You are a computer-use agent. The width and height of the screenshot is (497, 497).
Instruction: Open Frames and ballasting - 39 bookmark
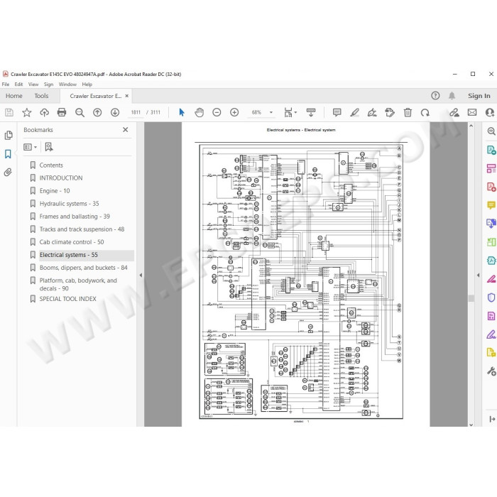75,217
